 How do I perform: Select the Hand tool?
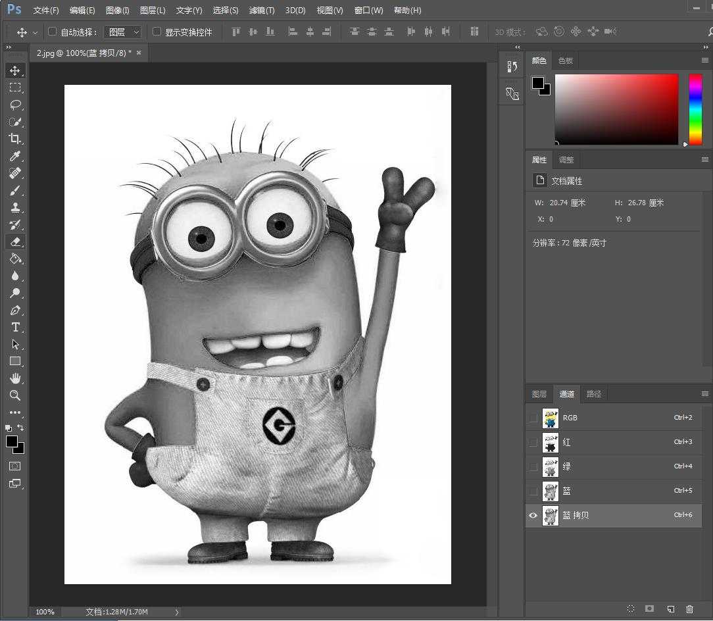tap(14, 378)
